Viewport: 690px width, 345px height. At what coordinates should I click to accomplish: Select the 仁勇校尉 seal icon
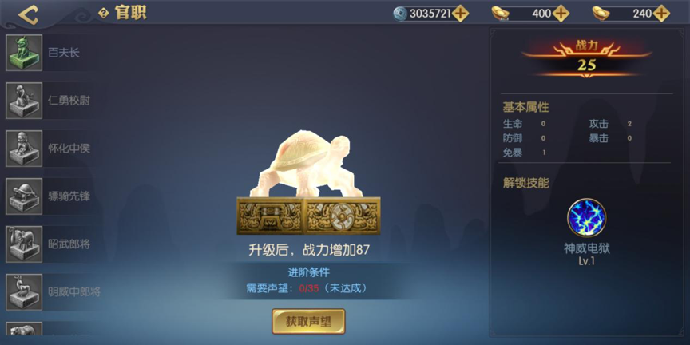point(24,101)
